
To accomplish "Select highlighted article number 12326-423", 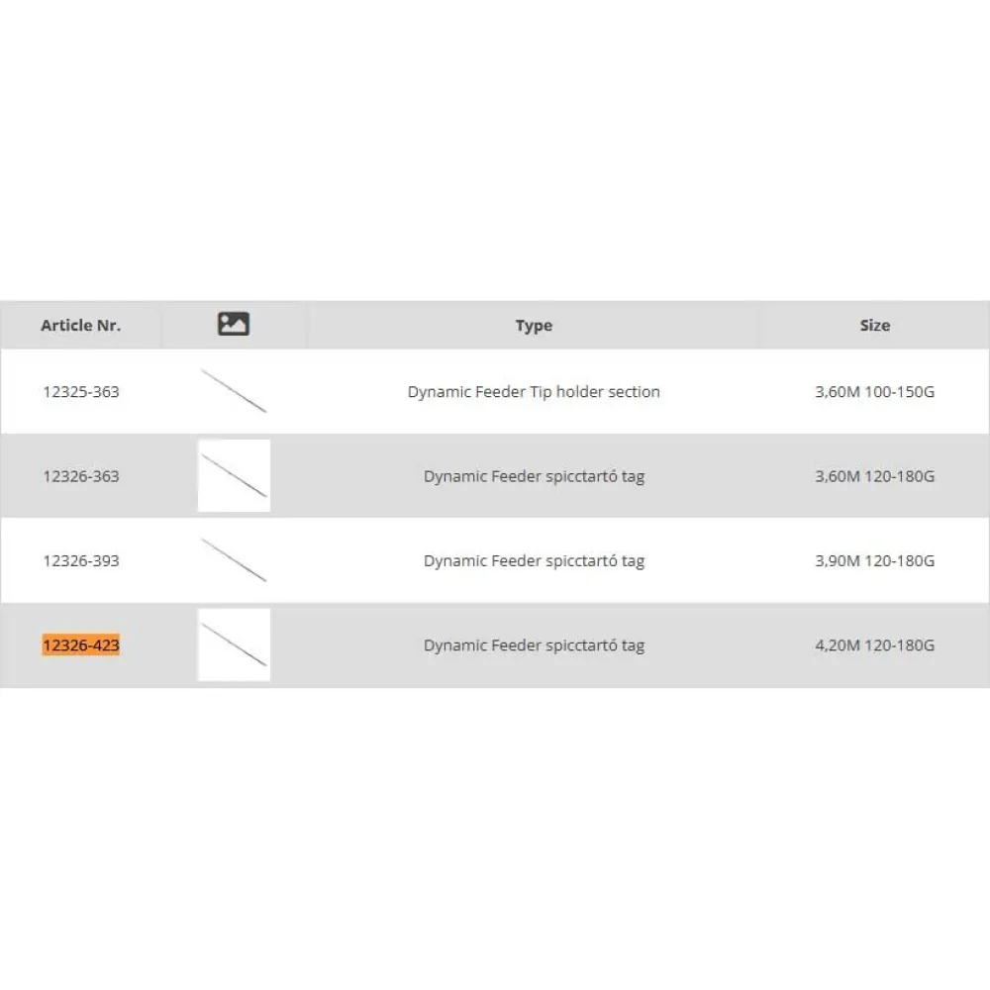I will pos(81,645).
